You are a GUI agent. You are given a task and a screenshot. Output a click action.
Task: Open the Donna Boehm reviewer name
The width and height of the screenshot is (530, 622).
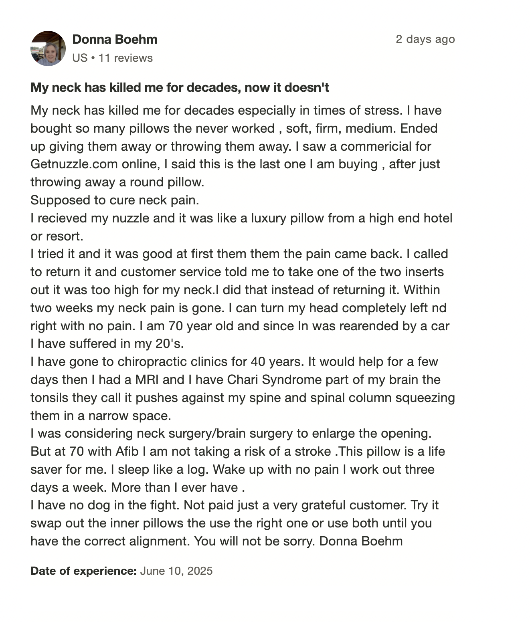[115, 39]
